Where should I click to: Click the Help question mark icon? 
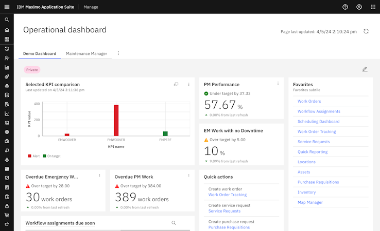click(x=345, y=7)
